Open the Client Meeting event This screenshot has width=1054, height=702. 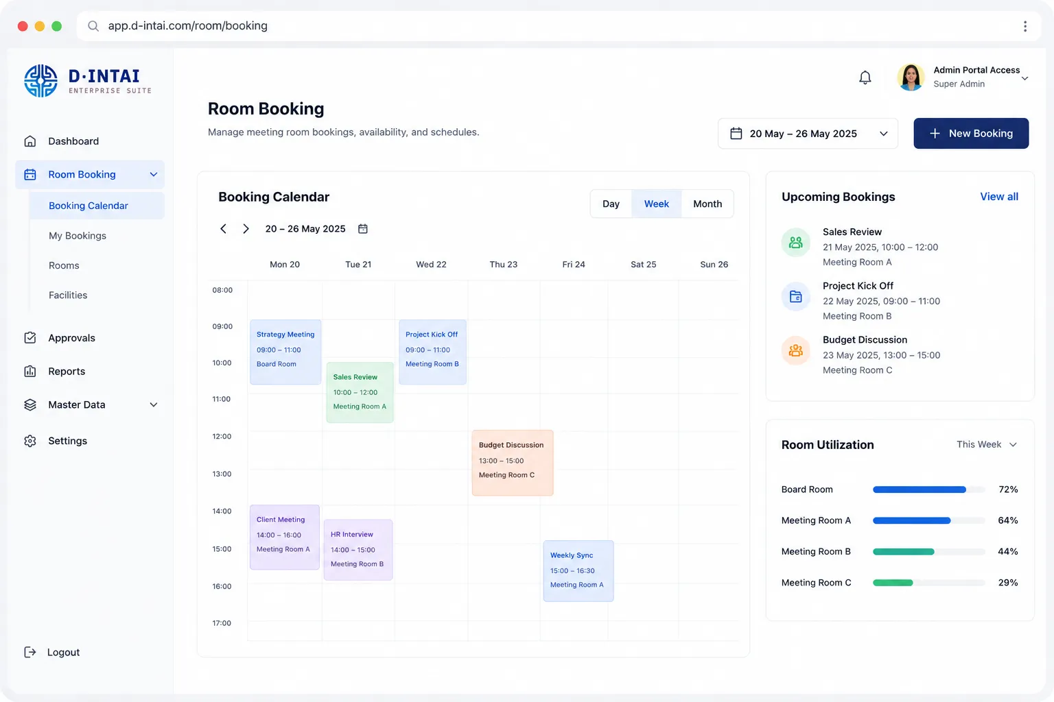coord(285,537)
